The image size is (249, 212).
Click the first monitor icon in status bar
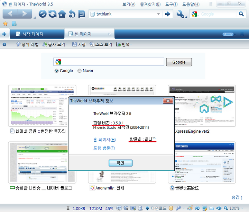[119, 208]
